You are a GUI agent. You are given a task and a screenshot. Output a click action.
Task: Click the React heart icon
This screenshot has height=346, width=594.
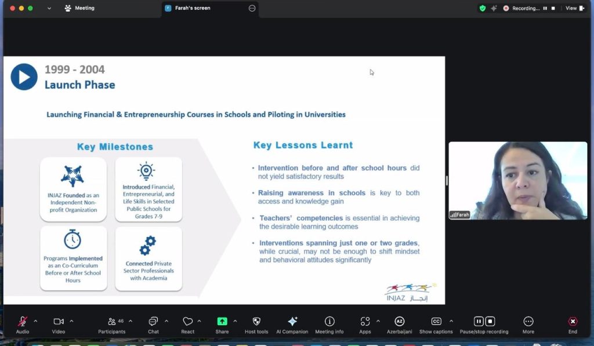pos(187,322)
